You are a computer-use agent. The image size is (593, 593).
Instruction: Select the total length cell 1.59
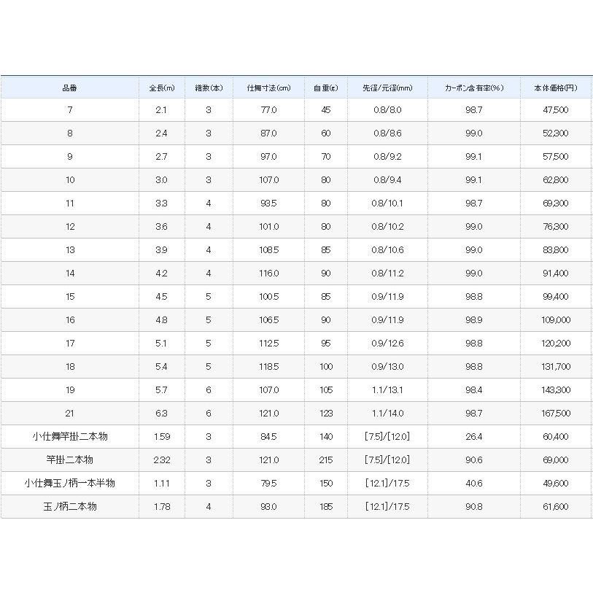[161, 437]
